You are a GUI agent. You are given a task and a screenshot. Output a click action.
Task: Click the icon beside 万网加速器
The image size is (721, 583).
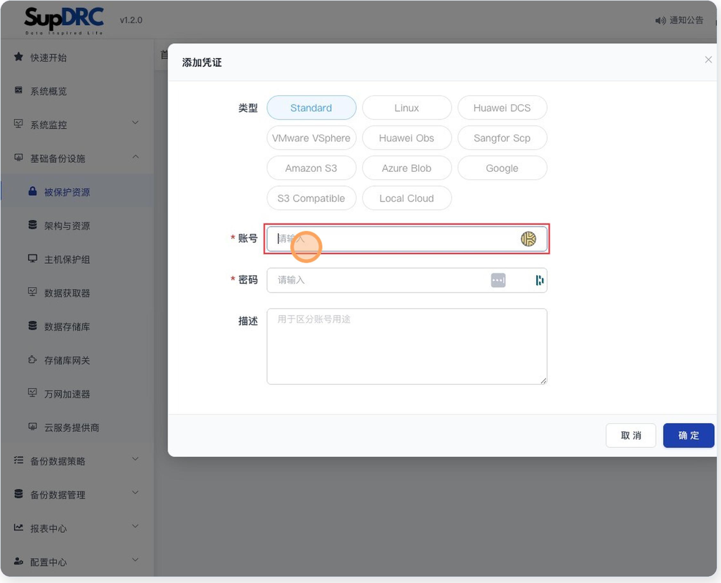pos(32,393)
